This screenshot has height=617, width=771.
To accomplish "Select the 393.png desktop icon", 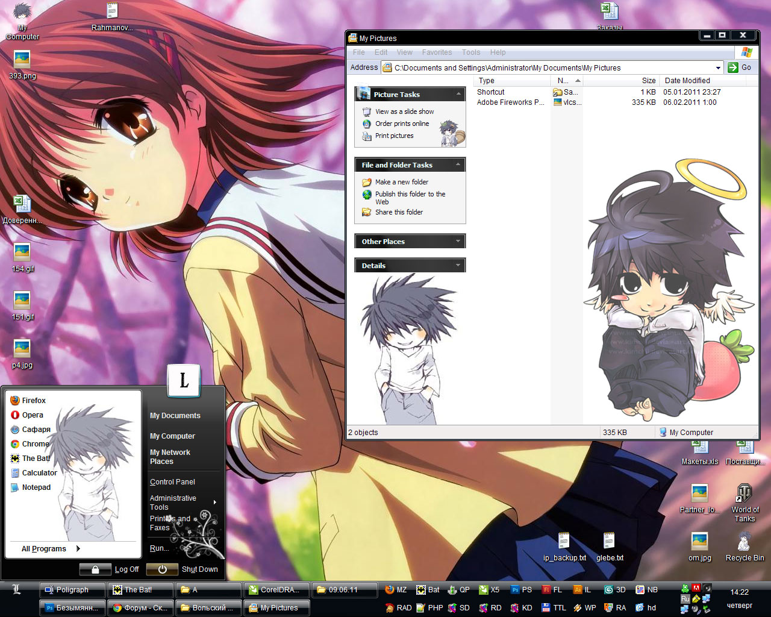I will click(22, 64).
